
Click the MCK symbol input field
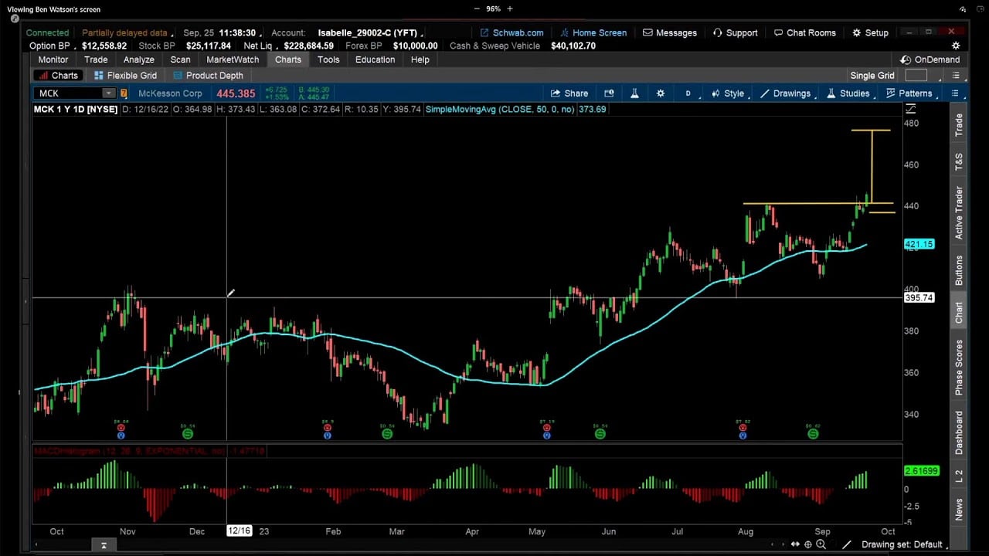point(70,93)
